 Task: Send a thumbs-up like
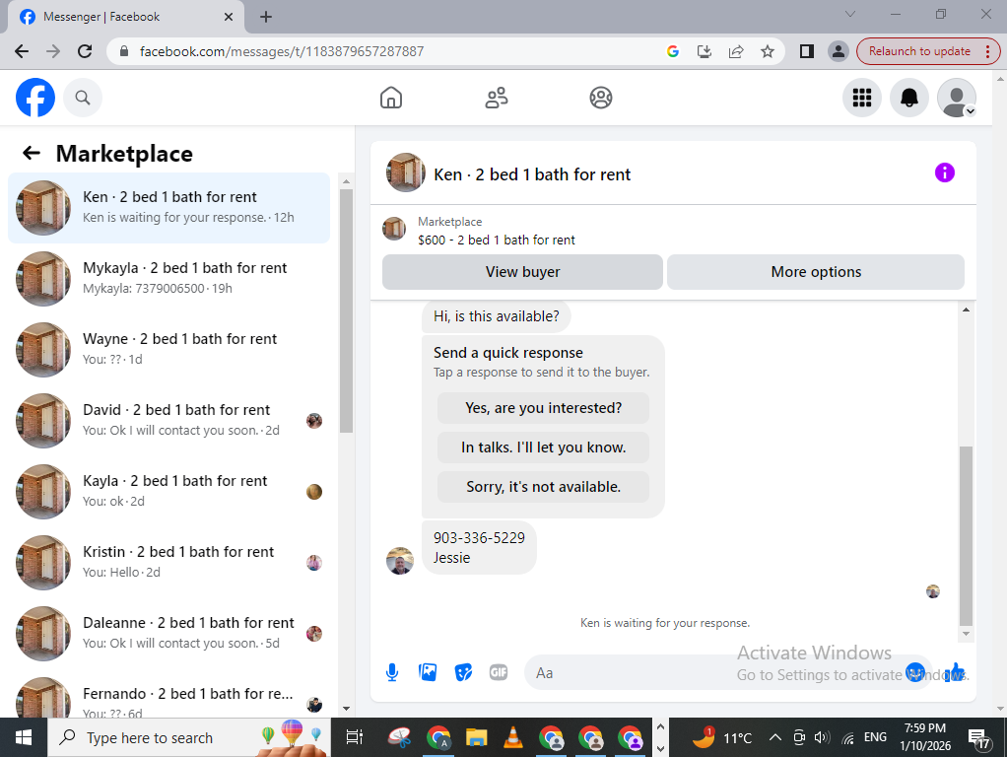955,672
